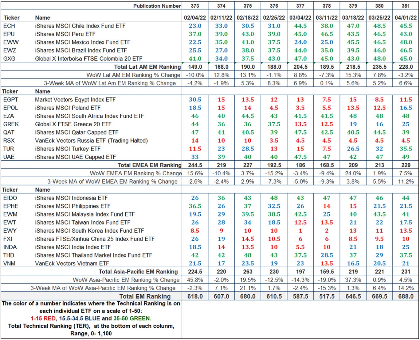
Task: Select Total EMEA EM Ranking label
Action: [149, 165]
